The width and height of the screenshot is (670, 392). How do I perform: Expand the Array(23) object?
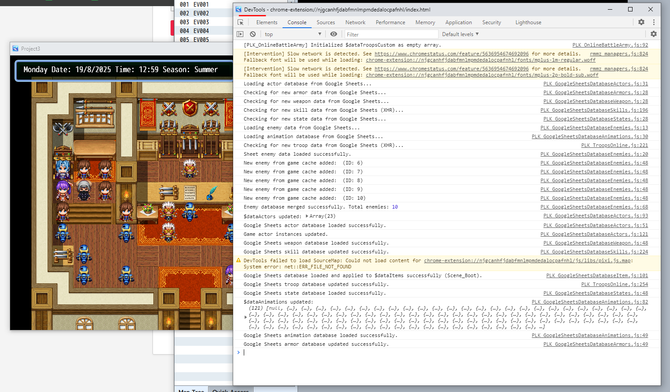307,216
